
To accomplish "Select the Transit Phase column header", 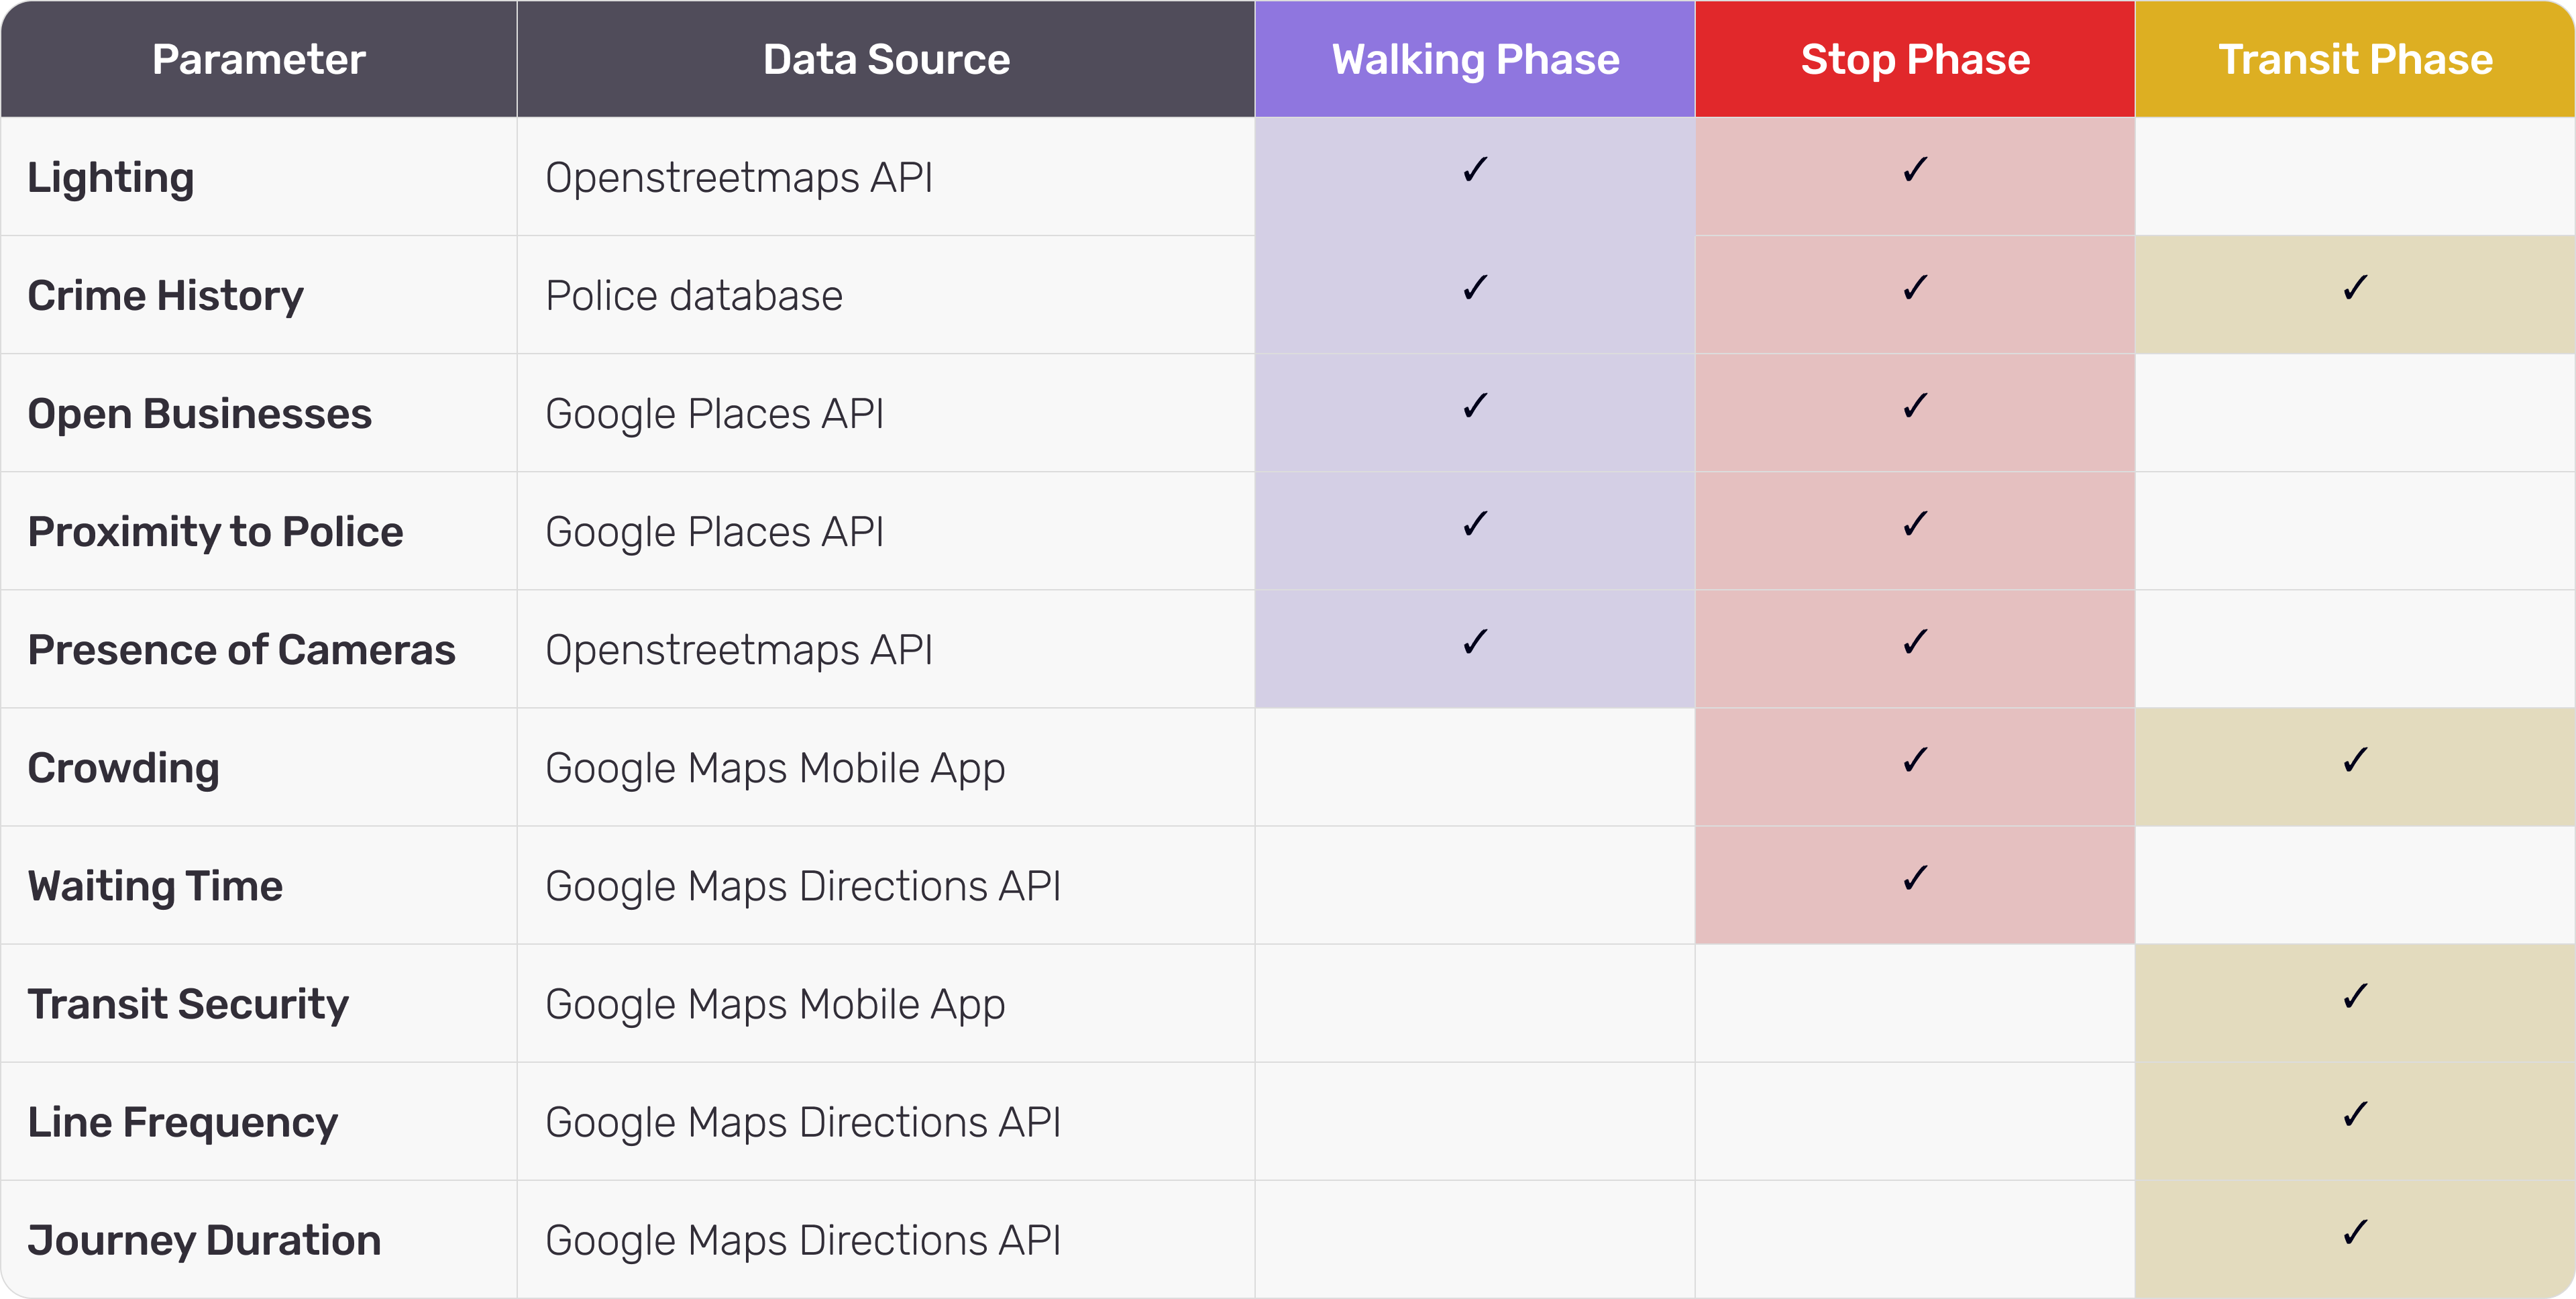I will [2355, 59].
